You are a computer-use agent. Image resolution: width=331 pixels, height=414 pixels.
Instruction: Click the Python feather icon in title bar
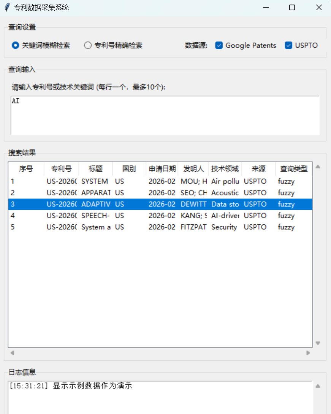coord(6,7)
